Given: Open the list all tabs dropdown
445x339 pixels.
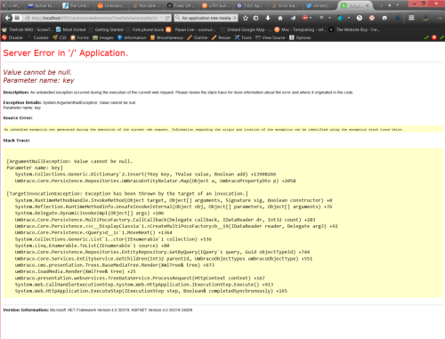Looking at the screenshot, I should tap(398, 5).
